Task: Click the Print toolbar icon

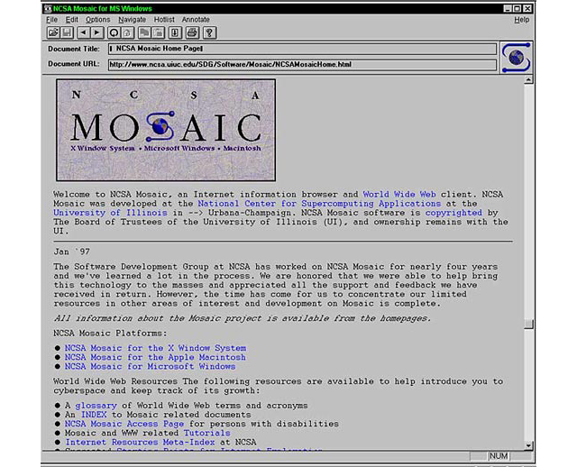Action: pos(192,32)
